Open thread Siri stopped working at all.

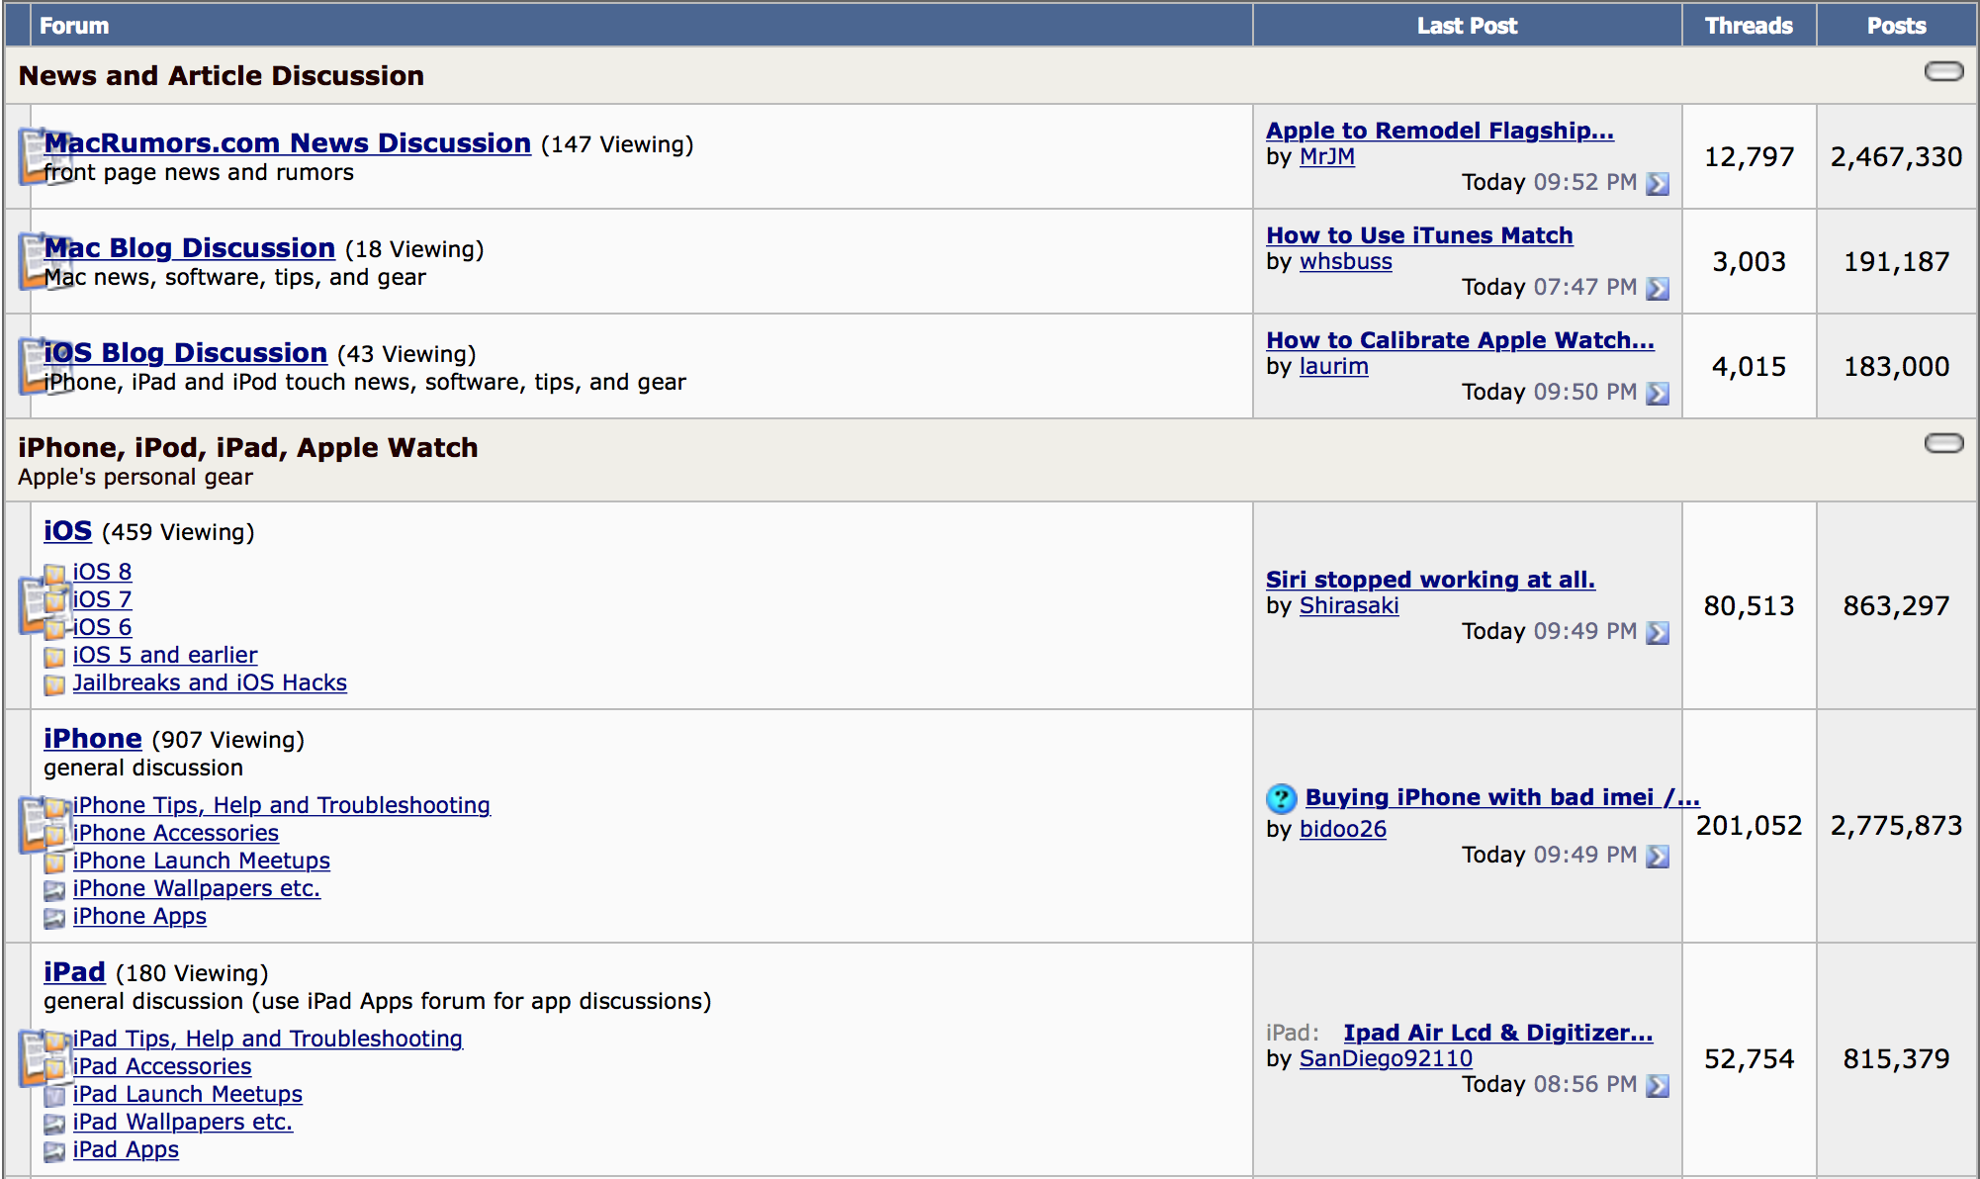[x=1430, y=580]
